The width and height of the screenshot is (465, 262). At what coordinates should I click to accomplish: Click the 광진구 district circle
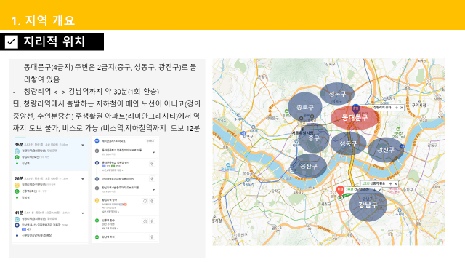[385, 150]
